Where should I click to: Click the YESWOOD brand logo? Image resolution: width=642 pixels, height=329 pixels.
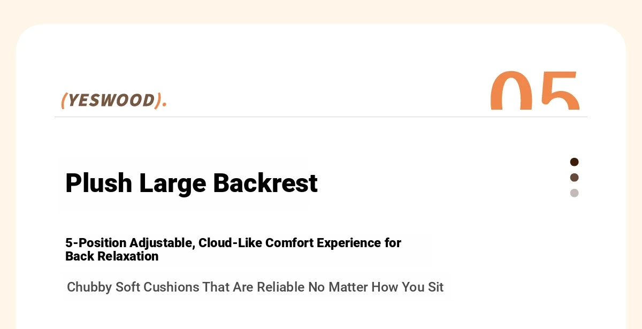click(x=113, y=100)
